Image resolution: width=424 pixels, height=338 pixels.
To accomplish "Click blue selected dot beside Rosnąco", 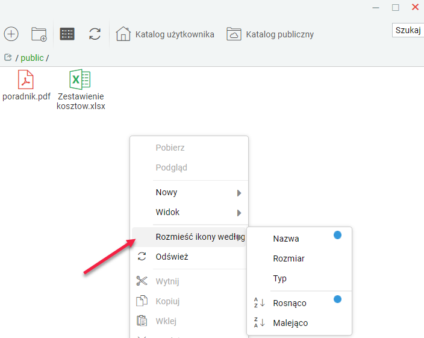I will [337, 299].
